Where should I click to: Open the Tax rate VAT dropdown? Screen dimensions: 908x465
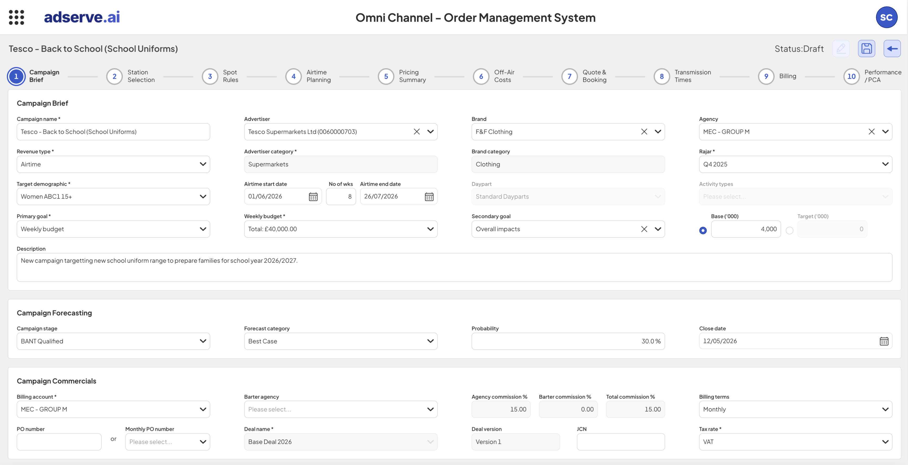795,441
